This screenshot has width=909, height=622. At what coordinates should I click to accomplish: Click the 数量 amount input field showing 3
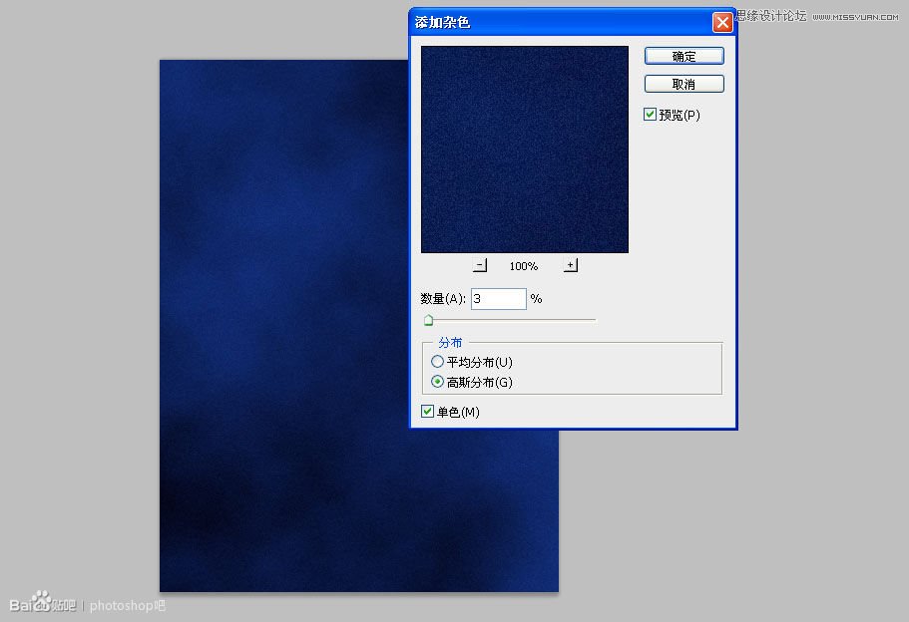click(x=498, y=298)
